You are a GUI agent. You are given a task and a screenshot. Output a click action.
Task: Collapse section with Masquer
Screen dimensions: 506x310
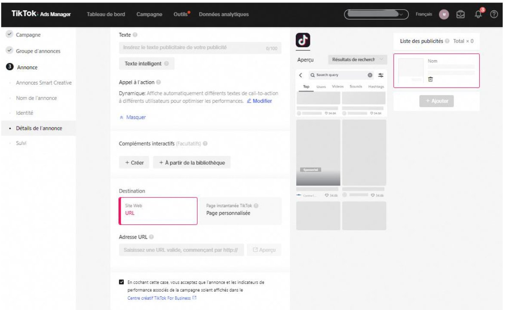(133, 117)
